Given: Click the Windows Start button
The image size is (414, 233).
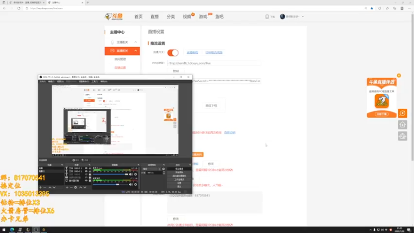Looking at the screenshot, I should [4, 230].
